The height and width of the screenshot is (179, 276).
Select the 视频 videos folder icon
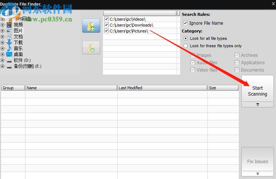tap(9, 25)
